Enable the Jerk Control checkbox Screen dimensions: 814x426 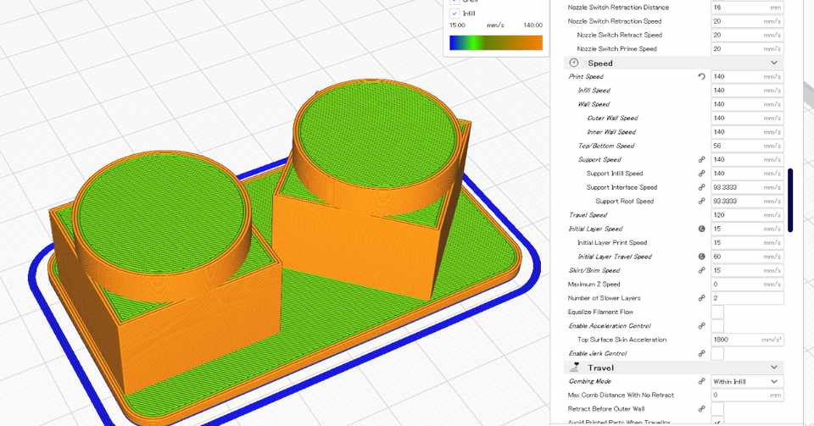(x=717, y=353)
